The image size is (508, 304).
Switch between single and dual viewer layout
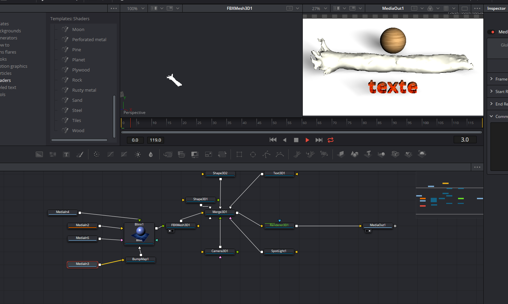(x=465, y=8)
